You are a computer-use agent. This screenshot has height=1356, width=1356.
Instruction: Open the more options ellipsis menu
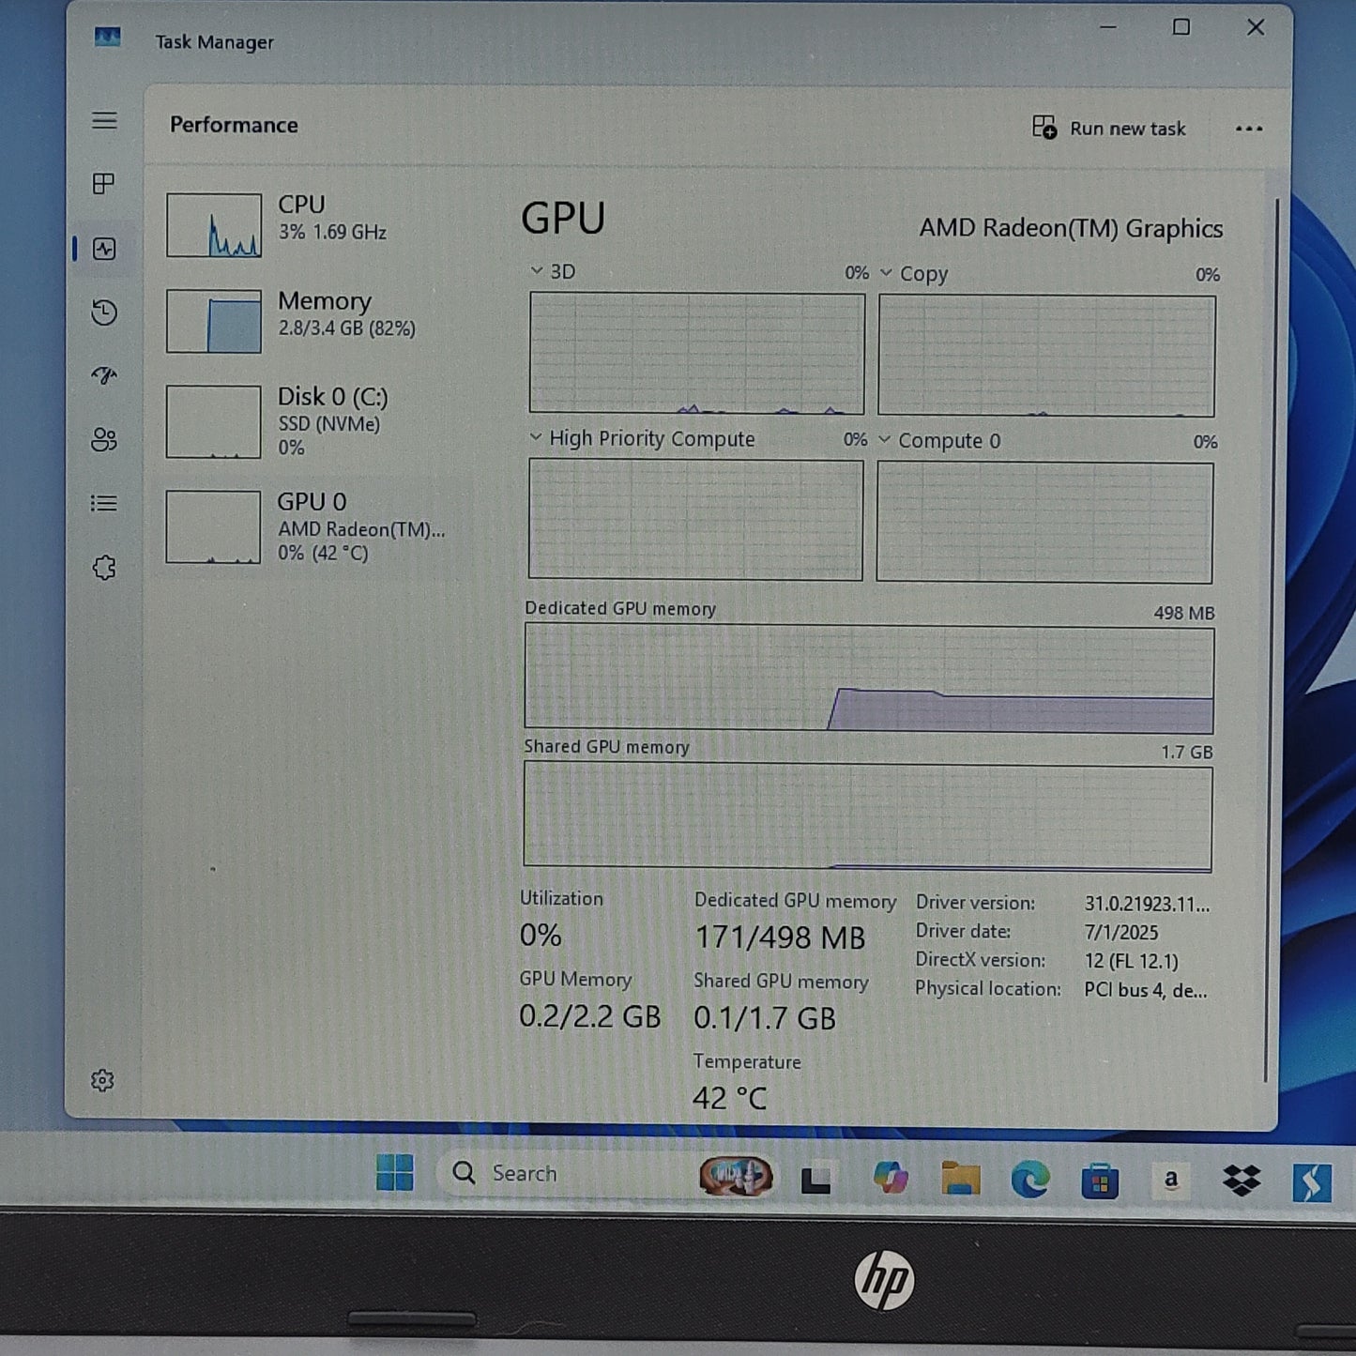click(x=1248, y=129)
